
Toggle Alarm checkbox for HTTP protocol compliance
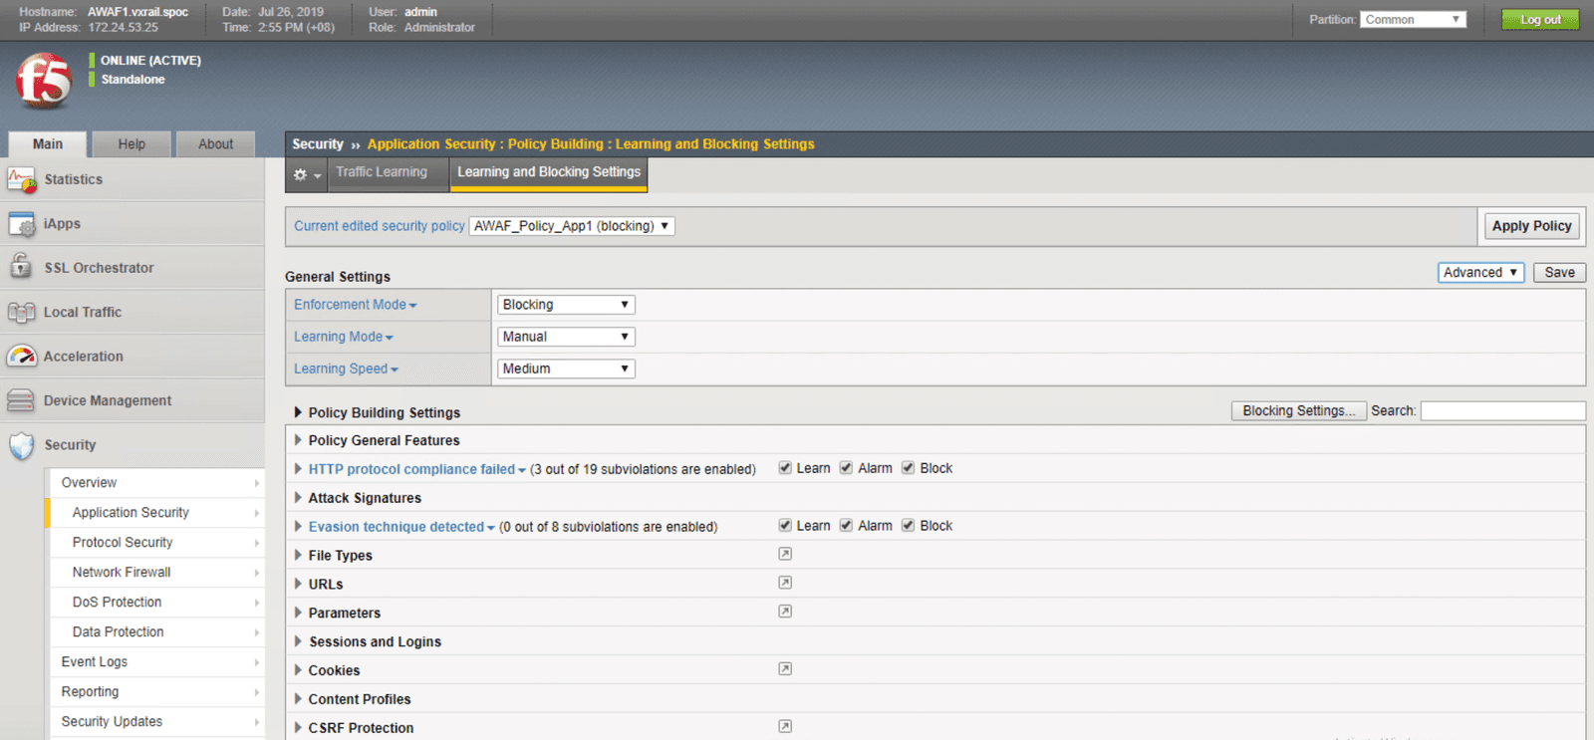coord(846,468)
